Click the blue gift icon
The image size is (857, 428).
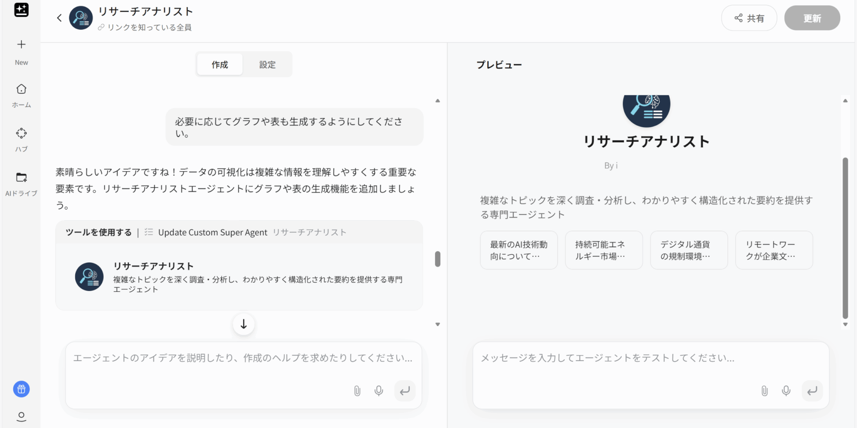coord(21,389)
